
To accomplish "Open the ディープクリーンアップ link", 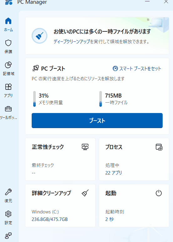I will [72, 41].
